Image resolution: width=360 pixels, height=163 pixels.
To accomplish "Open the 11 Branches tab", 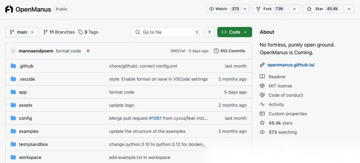I will tap(59, 32).
